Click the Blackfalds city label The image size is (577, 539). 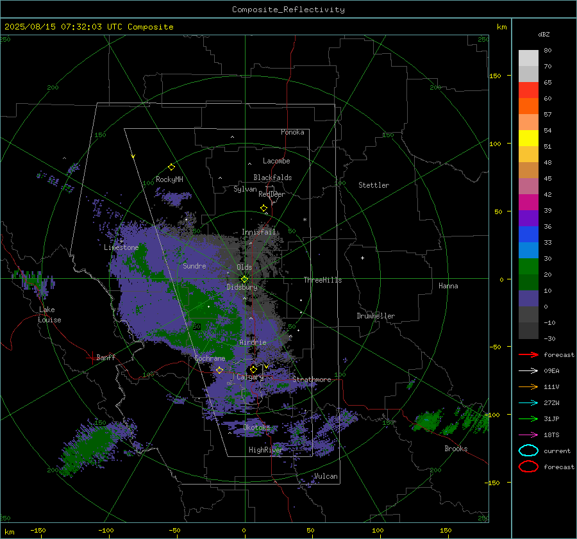(272, 178)
